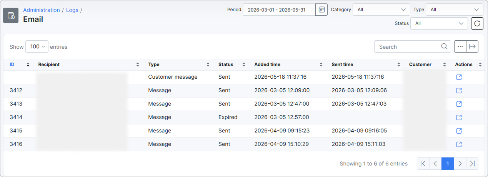The width and height of the screenshot is (488, 177).
Task: Open the Status filter dropdown
Action: [439, 23]
